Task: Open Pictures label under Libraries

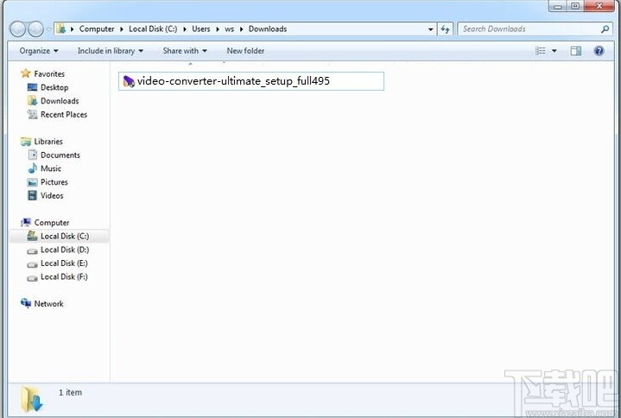Action: [54, 182]
